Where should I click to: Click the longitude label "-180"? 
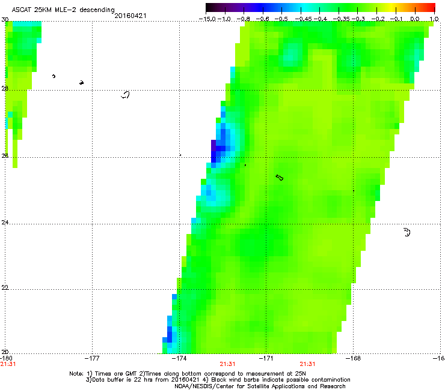pyautogui.click(x=6, y=358)
